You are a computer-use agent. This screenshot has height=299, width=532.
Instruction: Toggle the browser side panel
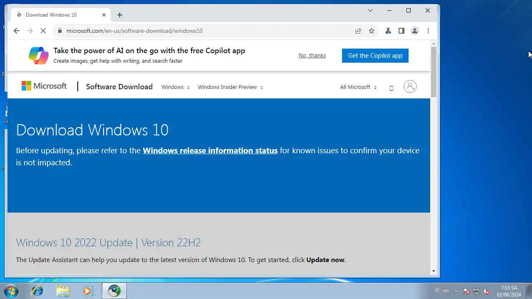click(x=401, y=31)
